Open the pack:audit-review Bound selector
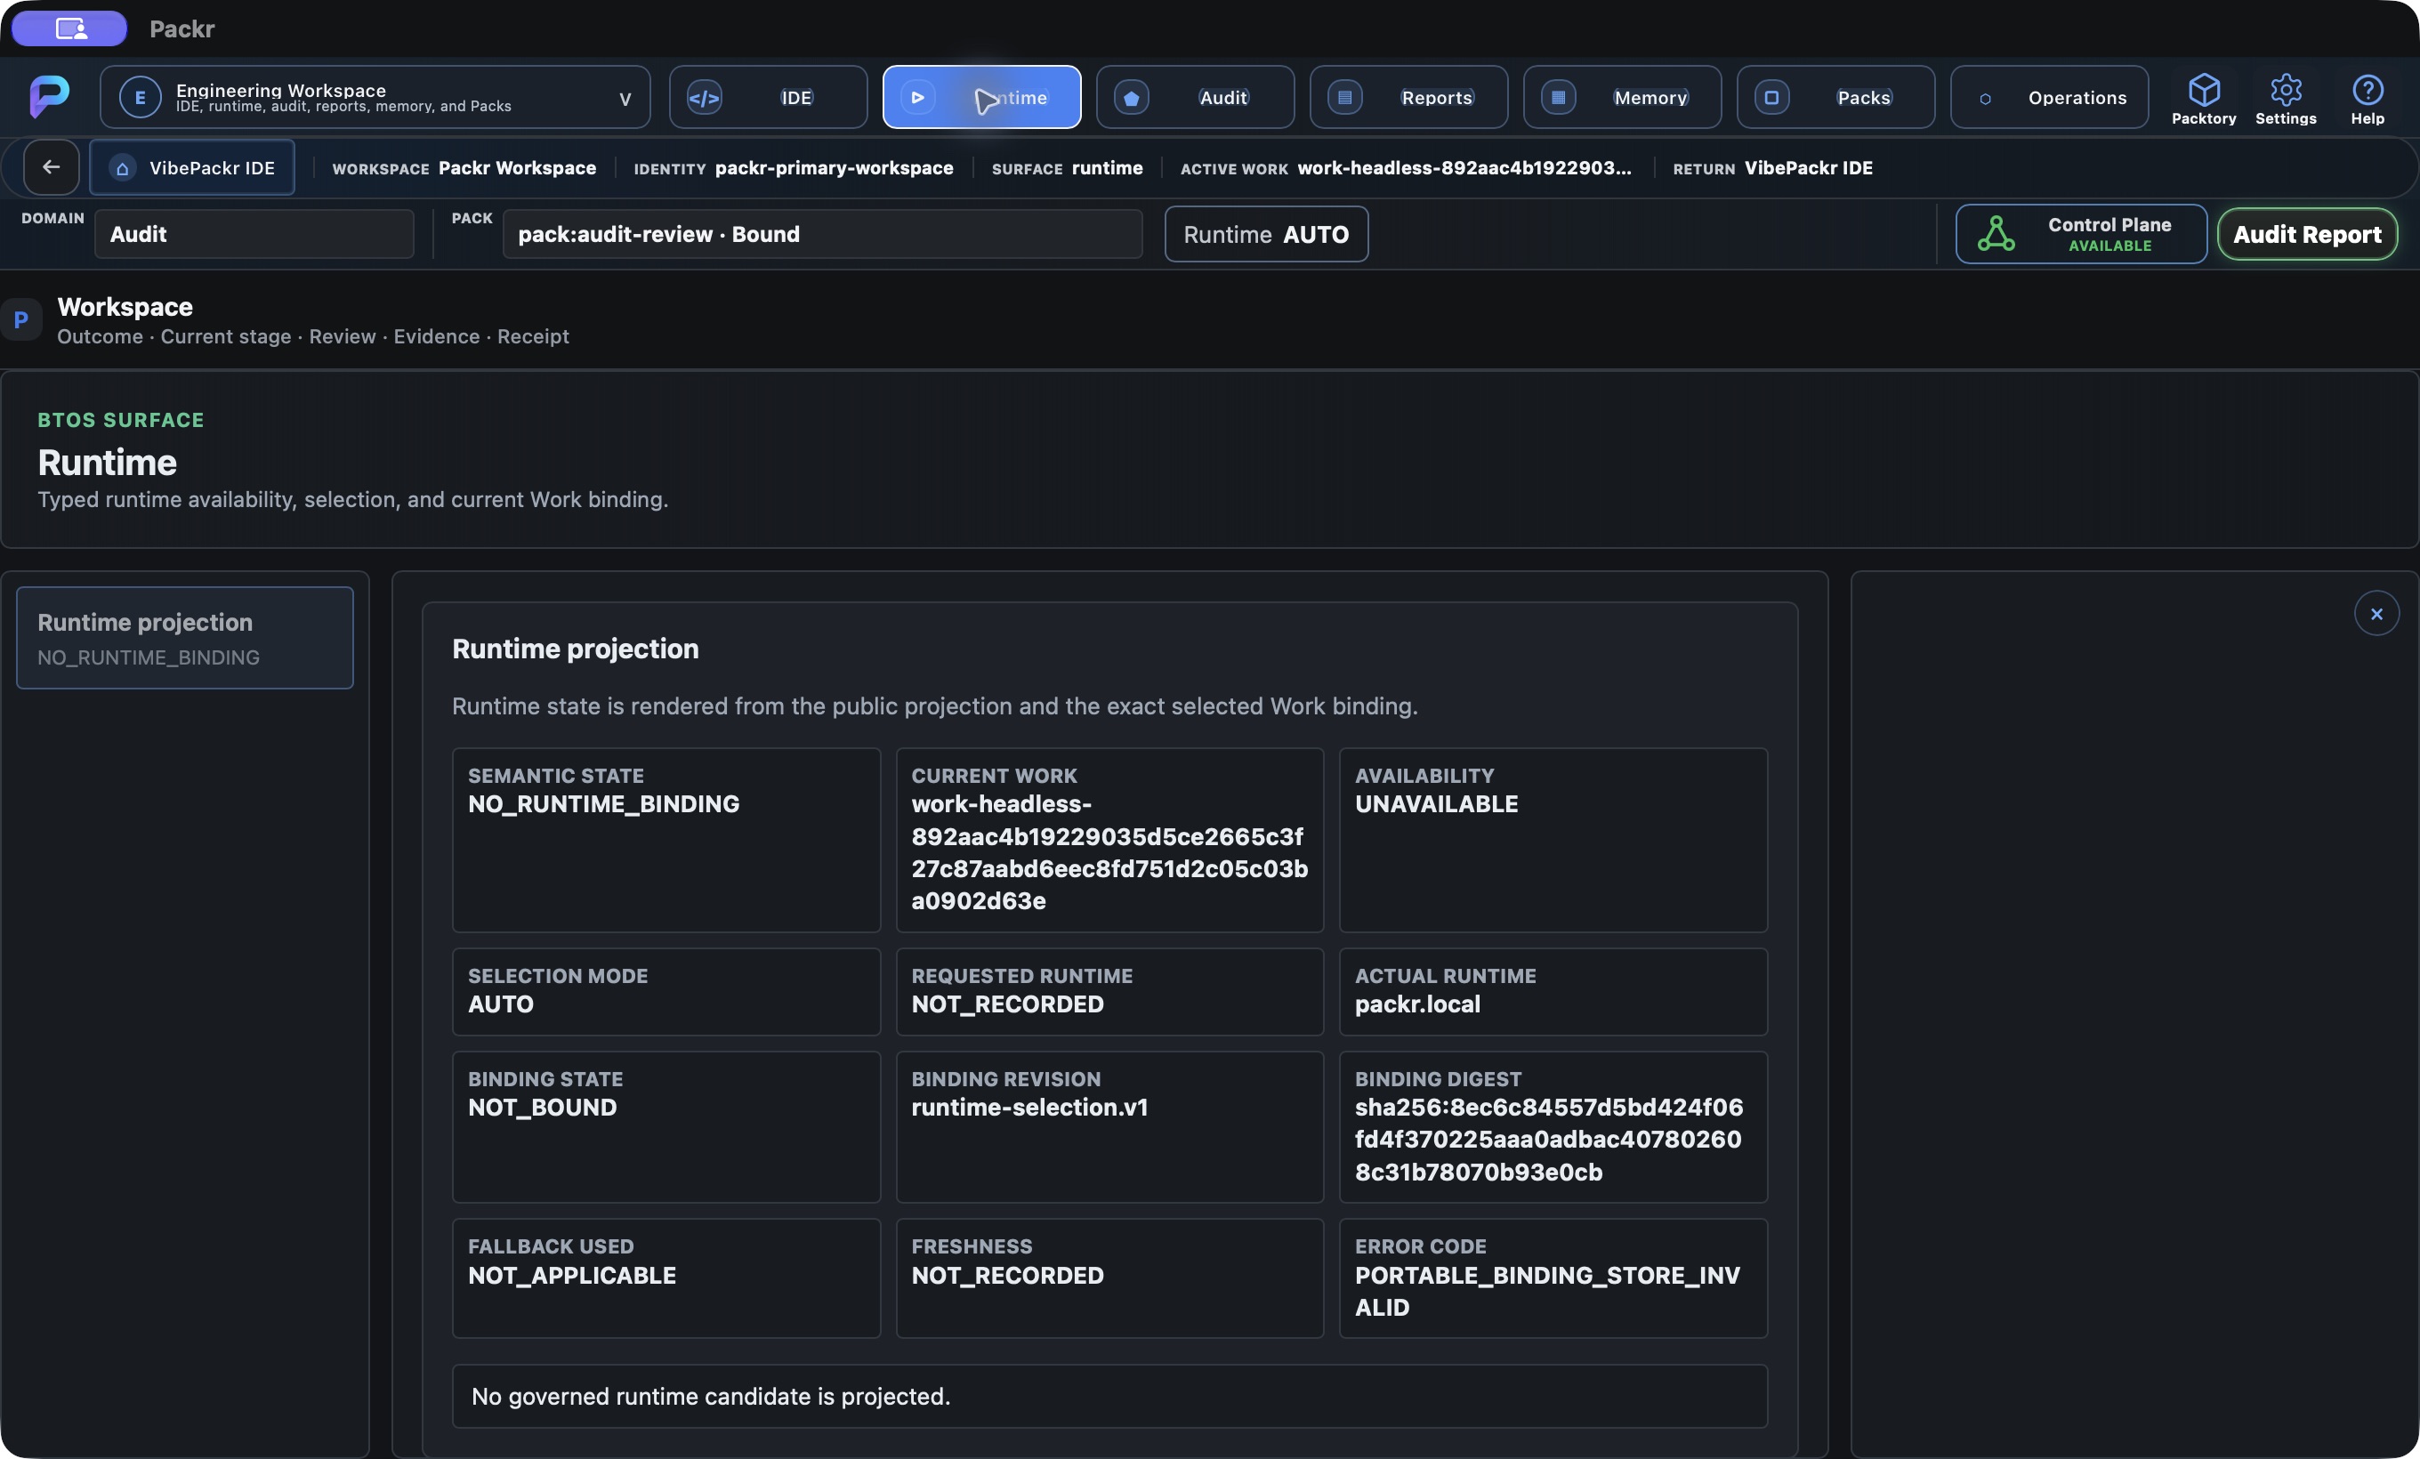This screenshot has height=1459, width=2420. point(822,234)
